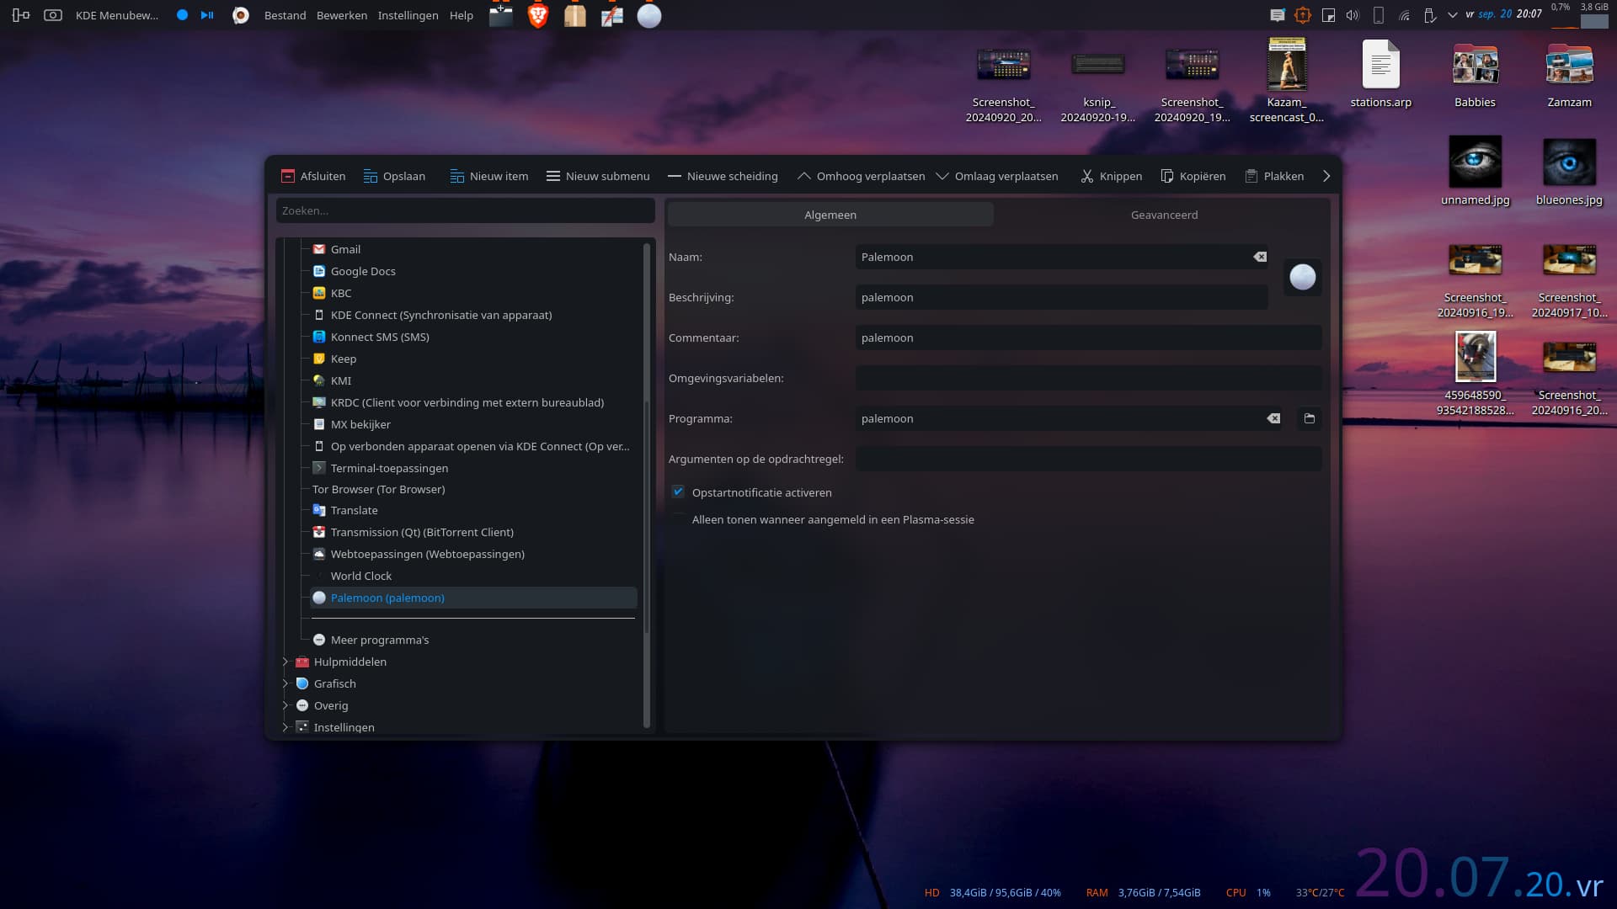Expand the Grafisch category
1617x909 pixels.
tap(286, 683)
